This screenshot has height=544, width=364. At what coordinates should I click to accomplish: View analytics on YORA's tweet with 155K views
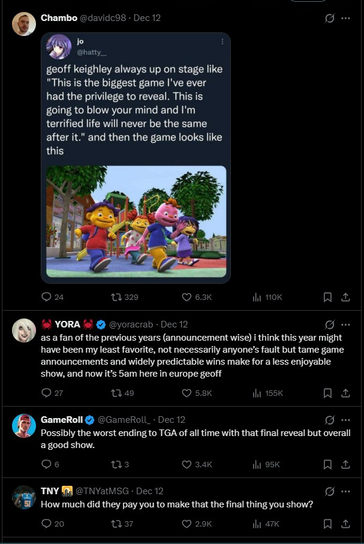pos(257,393)
